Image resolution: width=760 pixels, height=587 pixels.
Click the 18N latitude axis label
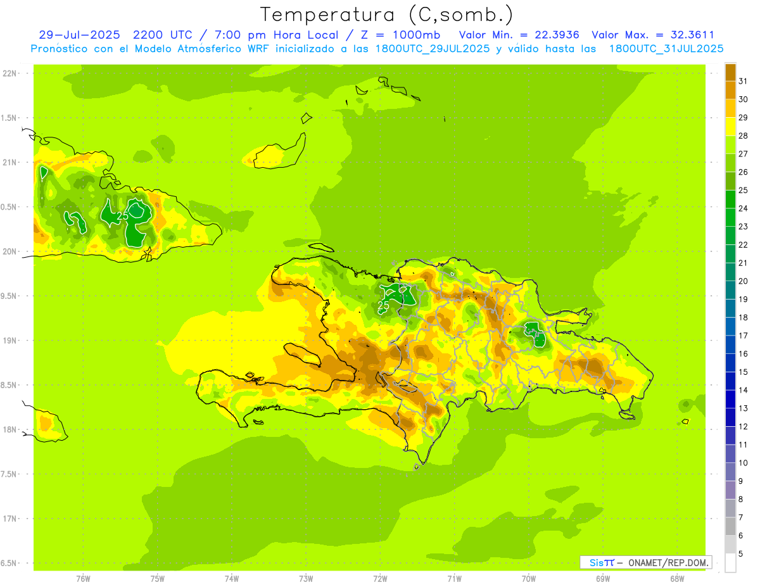(x=9, y=429)
